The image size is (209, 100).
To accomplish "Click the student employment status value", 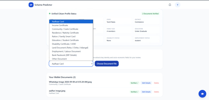I will tap(138, 41).
